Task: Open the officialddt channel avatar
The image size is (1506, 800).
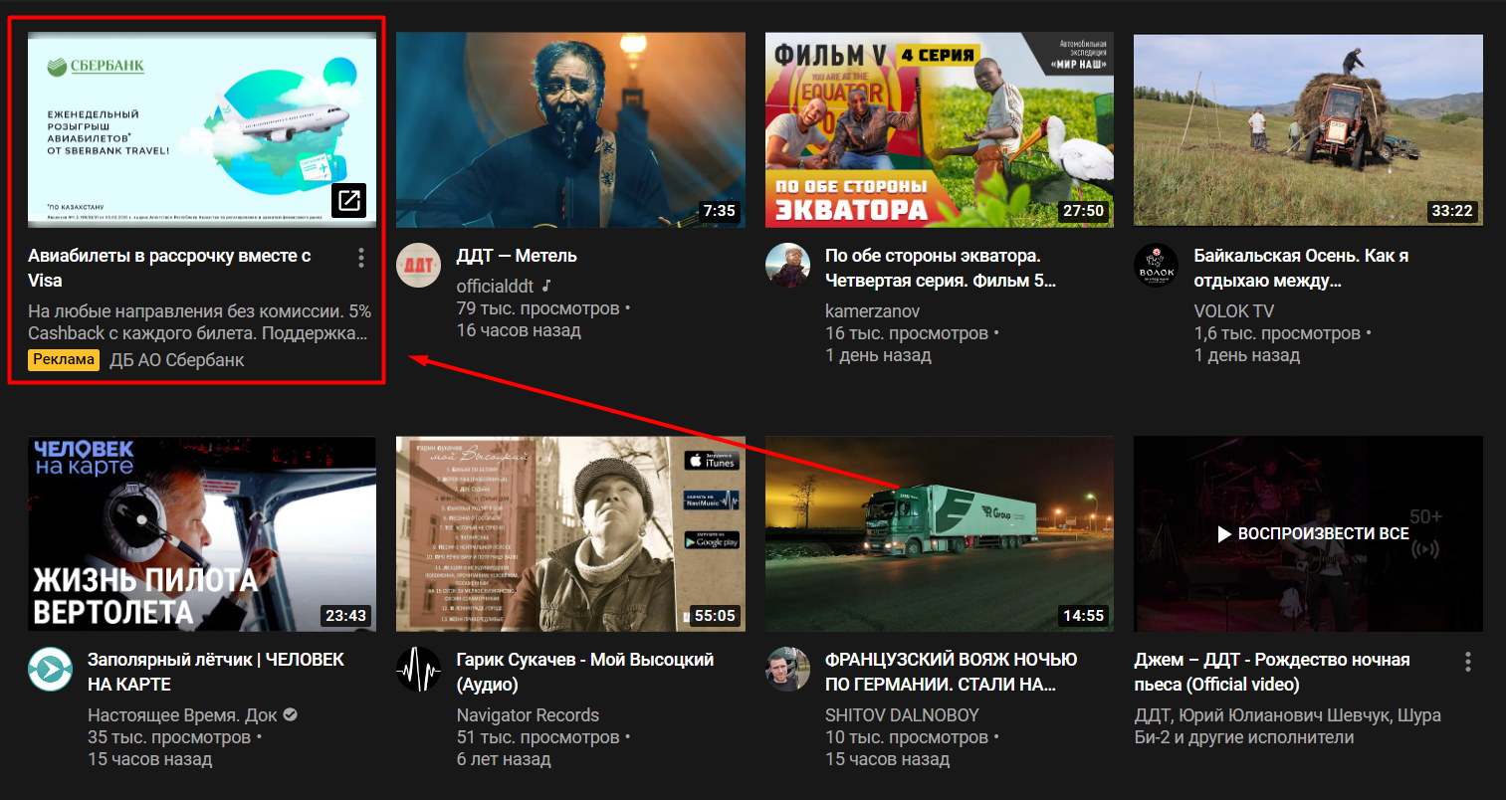Action: (418, 266)
